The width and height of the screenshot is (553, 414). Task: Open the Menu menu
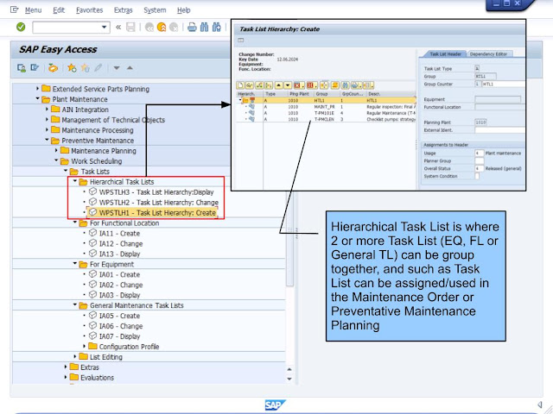[33, 10]
